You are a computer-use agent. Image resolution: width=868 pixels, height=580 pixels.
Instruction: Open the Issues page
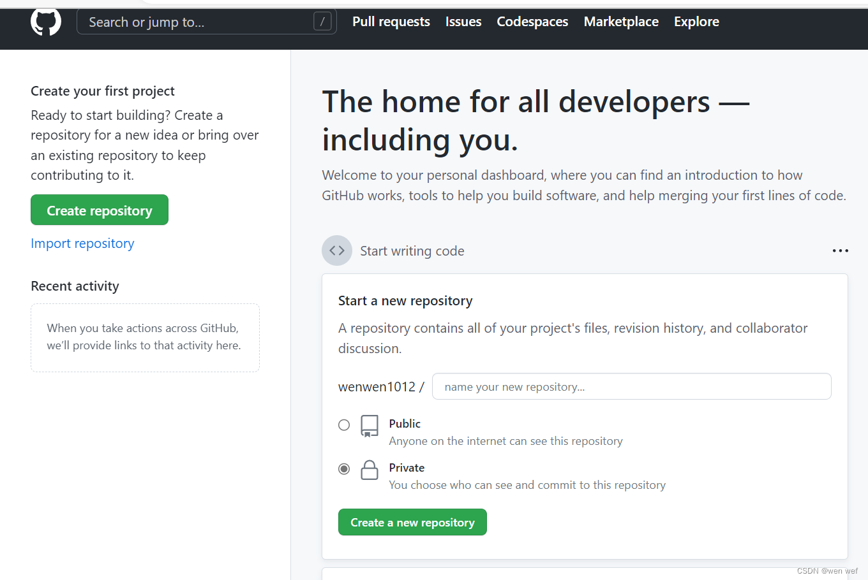[463, 22]
